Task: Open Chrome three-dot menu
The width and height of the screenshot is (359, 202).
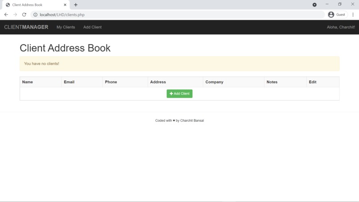Action: click(x=353, y=15)
